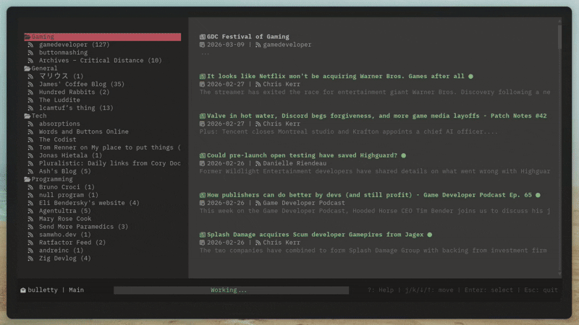Open Send More Paramedics (3) feed

tap(83, 227)
